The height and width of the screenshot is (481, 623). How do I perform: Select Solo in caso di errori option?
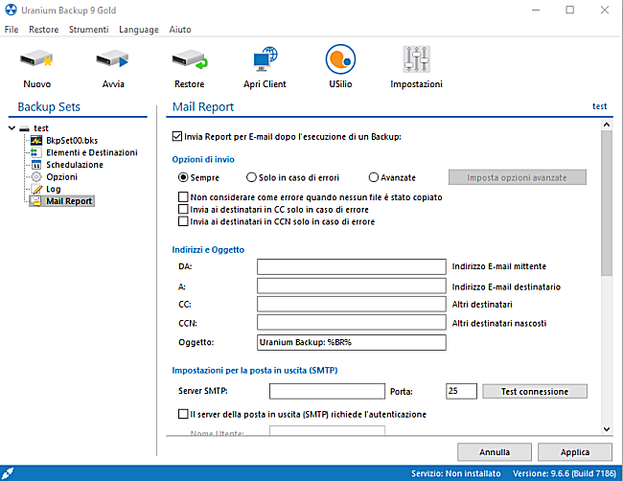pos(251,177)
